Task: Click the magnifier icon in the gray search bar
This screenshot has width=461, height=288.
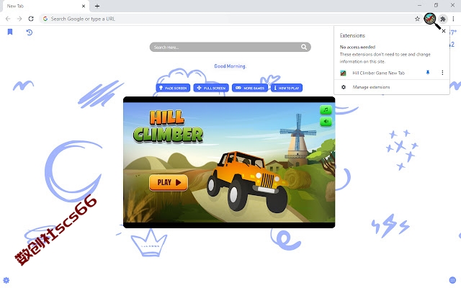Action: click(x=304, y=47)
